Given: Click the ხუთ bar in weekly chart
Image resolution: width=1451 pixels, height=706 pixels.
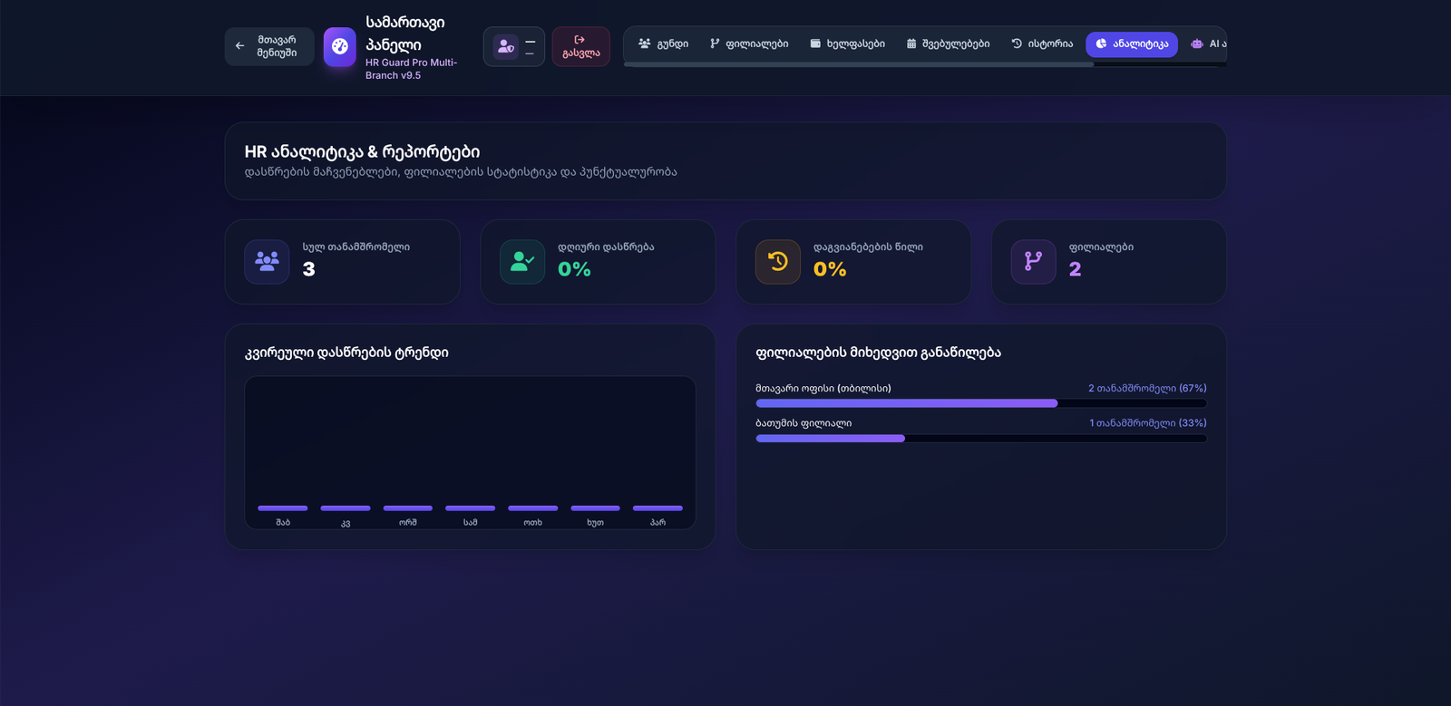Looking at the screenshot, I should tap(595, 508).
